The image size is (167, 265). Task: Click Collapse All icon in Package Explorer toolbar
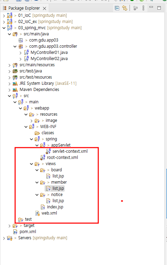point(117,8)
